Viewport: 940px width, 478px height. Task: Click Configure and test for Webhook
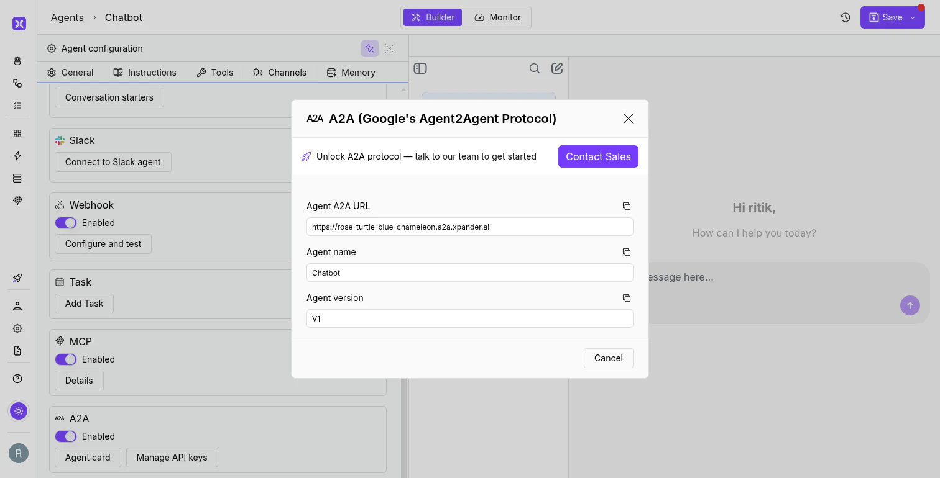click(103, 244)
